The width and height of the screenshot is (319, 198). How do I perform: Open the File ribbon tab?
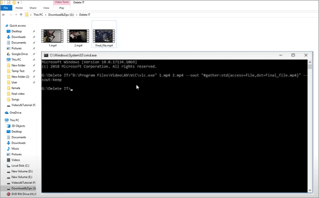point(6,8)
